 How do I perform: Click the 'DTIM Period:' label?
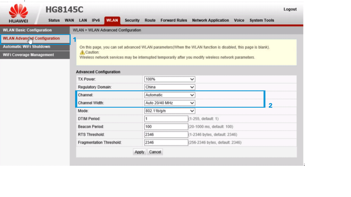[x=89, y=119]
